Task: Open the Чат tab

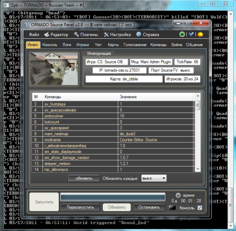Action: point(99,45)
